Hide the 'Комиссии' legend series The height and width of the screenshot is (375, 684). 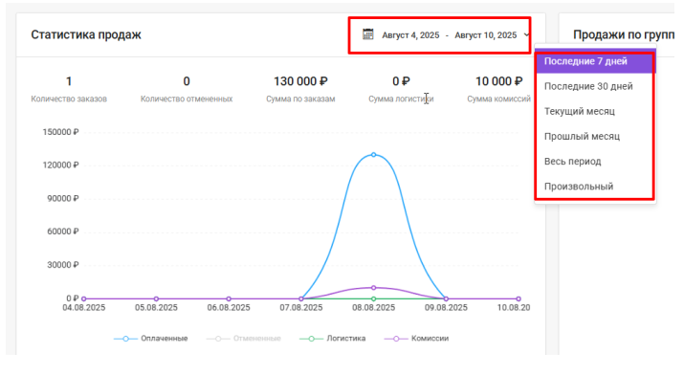(x=416, y=339)
